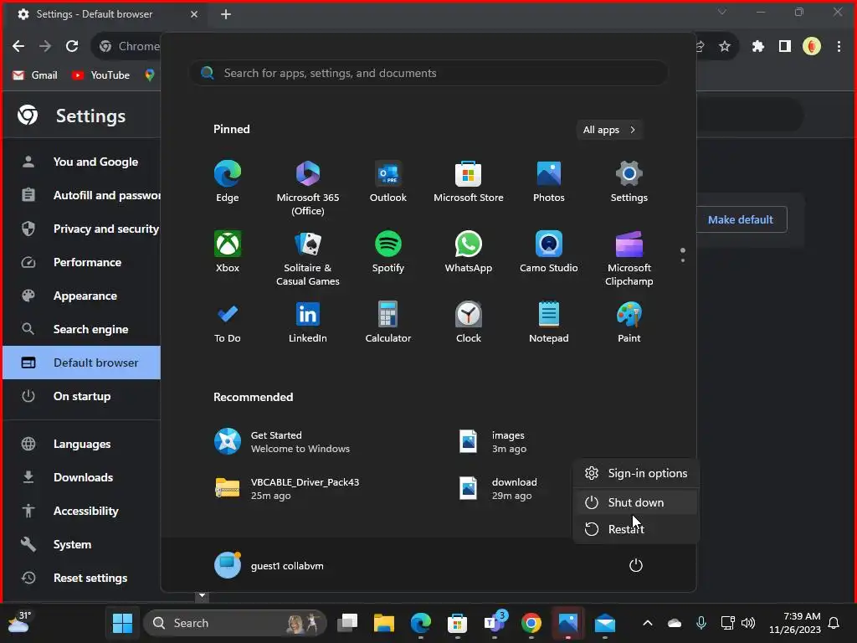Open the Clock app

pos(469,322)
